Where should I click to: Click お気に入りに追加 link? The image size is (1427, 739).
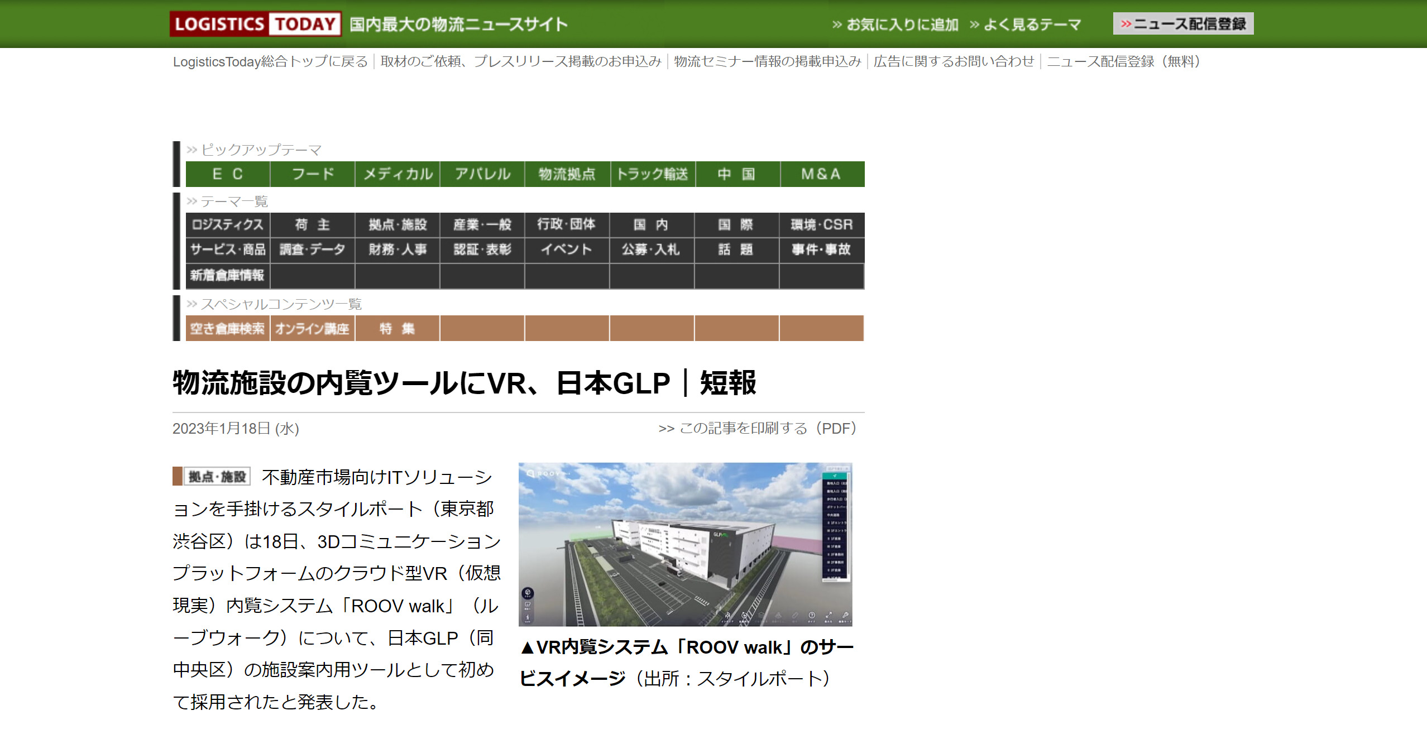tap(896, 25)
